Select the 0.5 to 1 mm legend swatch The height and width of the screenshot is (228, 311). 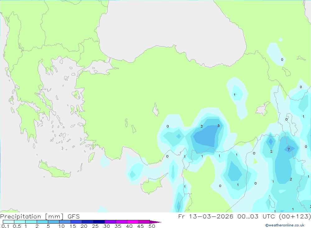pos(20,222)
